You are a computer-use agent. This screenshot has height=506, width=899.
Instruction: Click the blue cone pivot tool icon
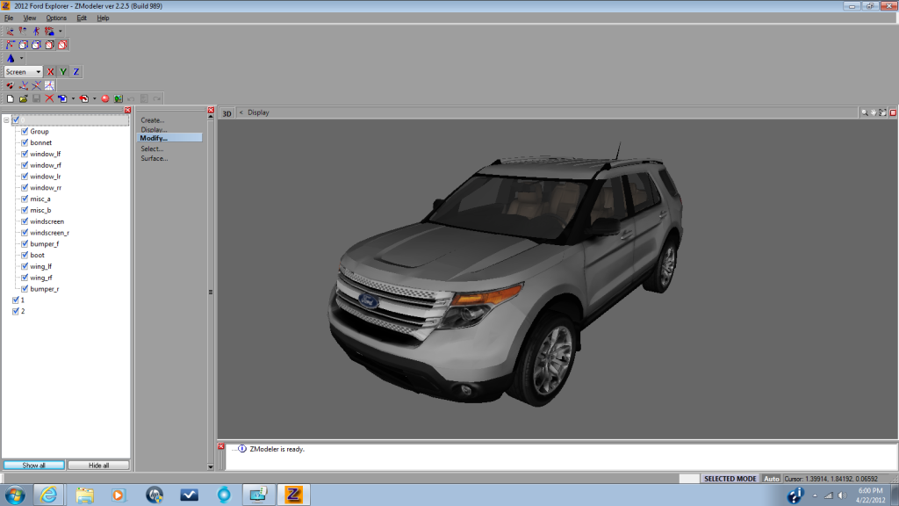tap(11, 58)
